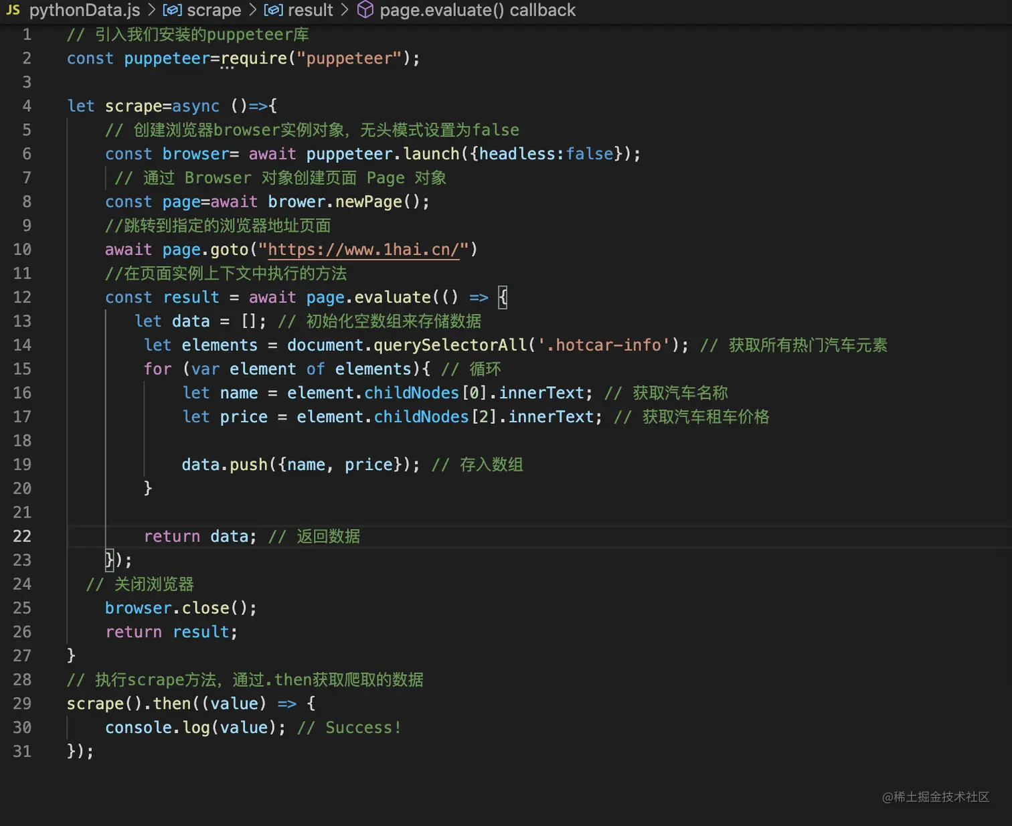
Task: Click the // Success! comment
Action: tap(349, 728)
